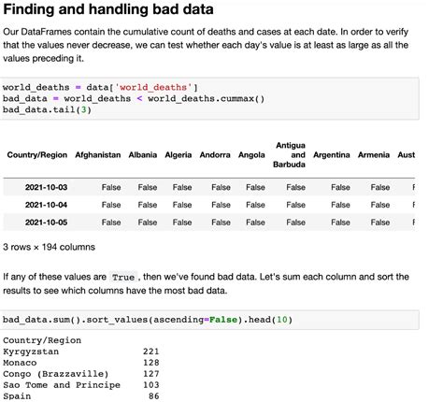443x402 pixels.
Task: Click the Andorra column header
Action: point(215,155)
